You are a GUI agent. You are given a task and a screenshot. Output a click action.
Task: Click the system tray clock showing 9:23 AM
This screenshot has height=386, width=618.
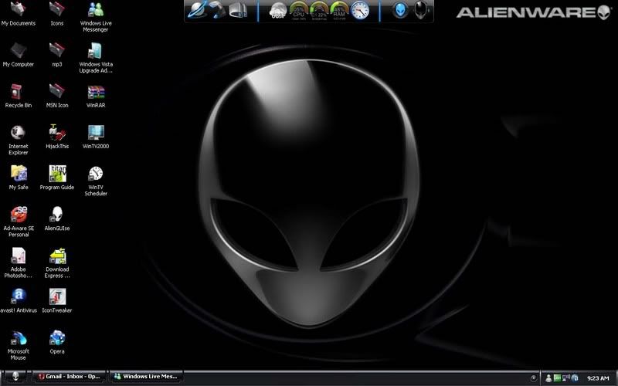click(x=597, y=378)
